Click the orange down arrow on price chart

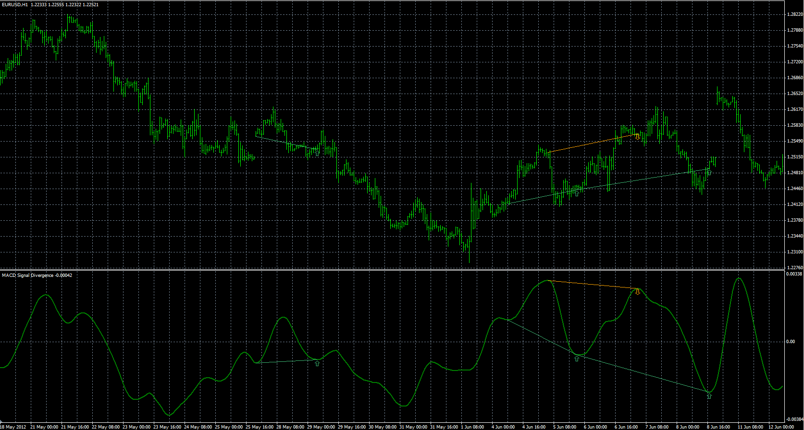point(638,136)
